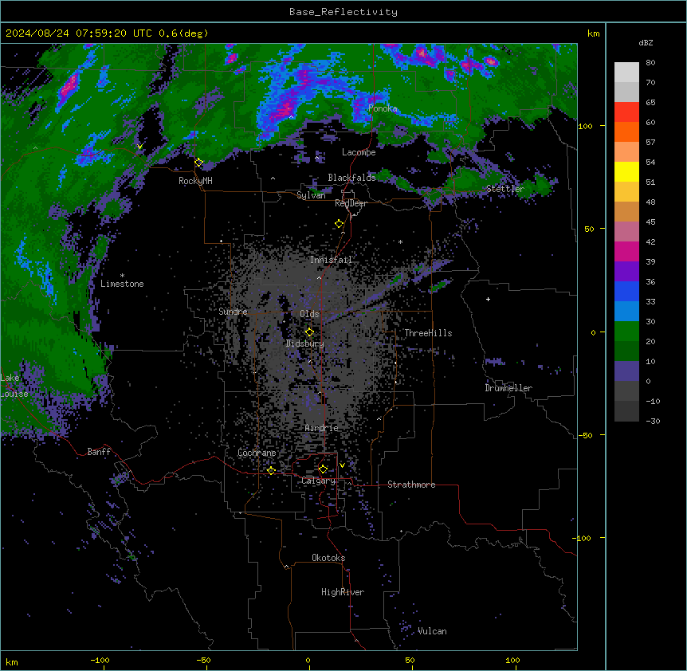Select the orange 57-60 dBZ legend swatch
687x671 pixels.
coord(626,131)
